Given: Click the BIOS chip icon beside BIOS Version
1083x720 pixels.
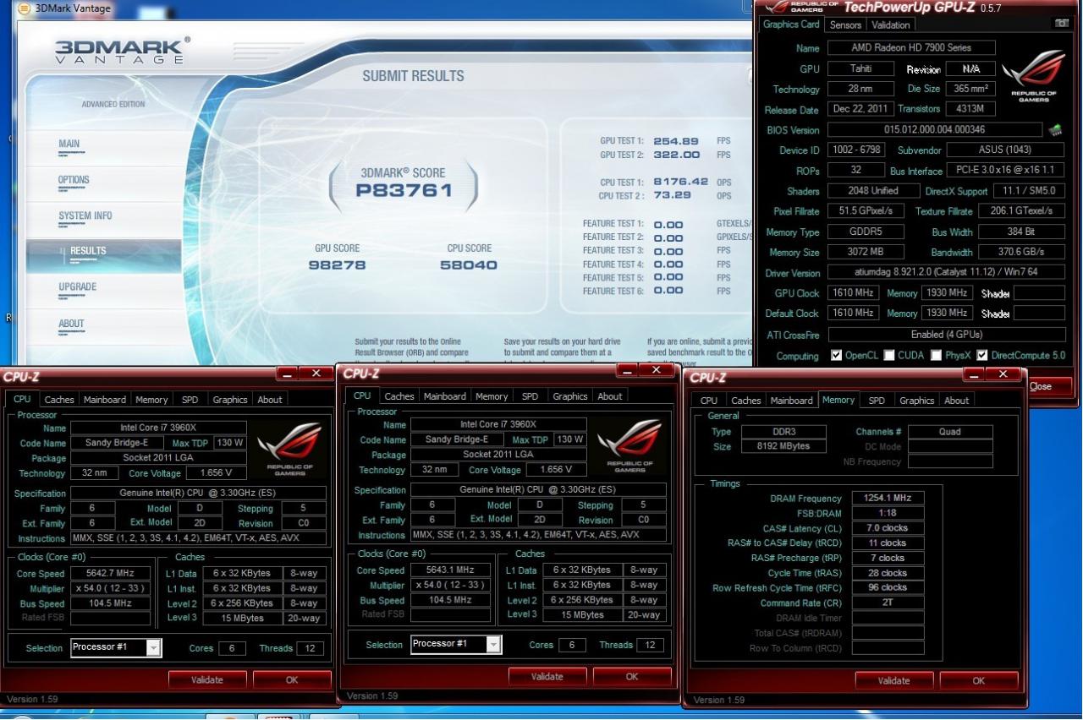Looking at the screenshot, I should (1054, 130).
